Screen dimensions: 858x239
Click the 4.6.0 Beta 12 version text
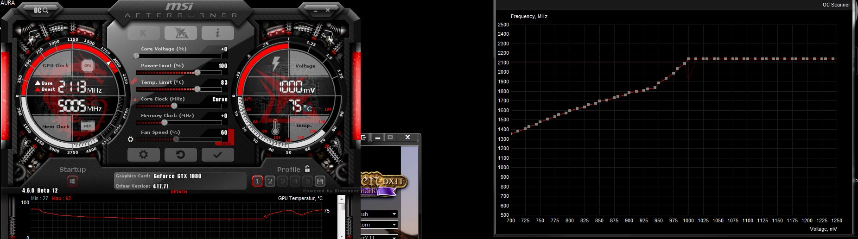(x=40, y=190)
